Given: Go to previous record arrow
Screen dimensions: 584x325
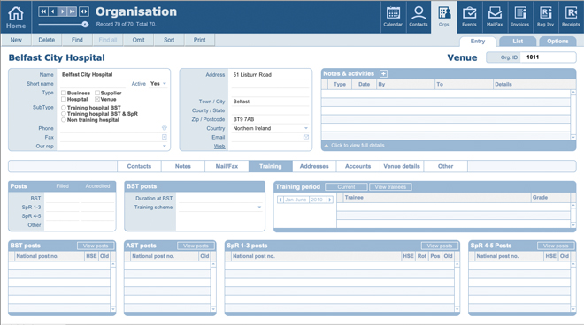Looking at the screenshot, I should [53, 11].
